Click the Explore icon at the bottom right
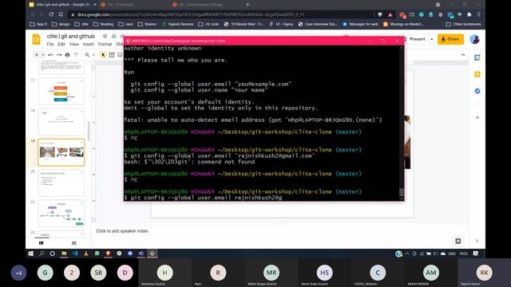The image size is (511, 287). pyautogui.click(x=458, y=241)
